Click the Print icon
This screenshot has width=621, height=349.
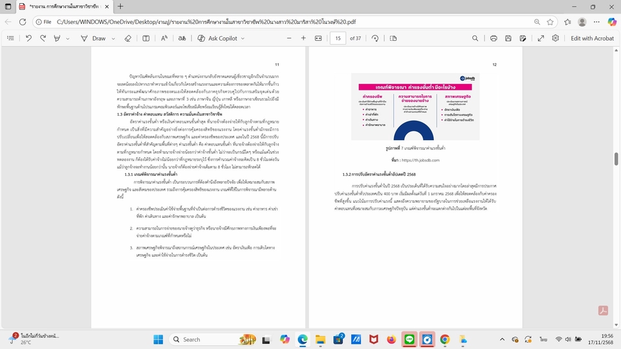(494, 38)
